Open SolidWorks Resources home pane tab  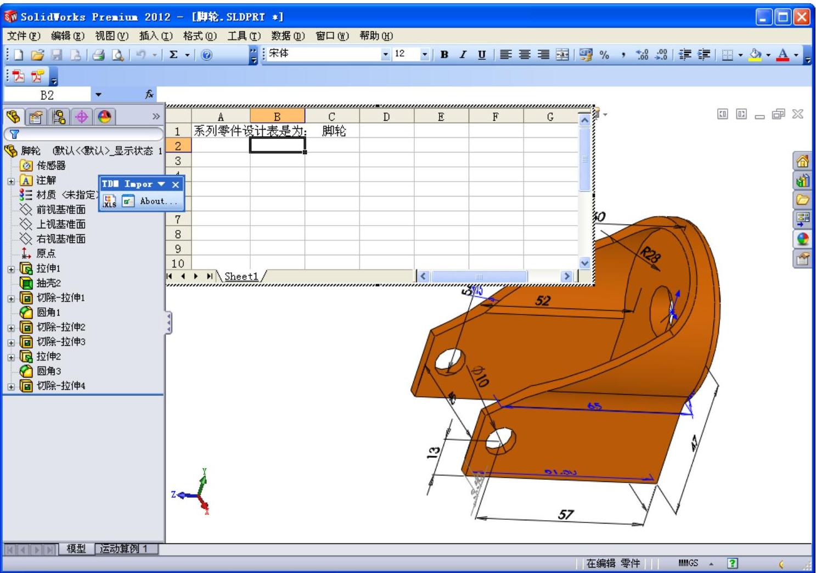click(x=802, y=161)
